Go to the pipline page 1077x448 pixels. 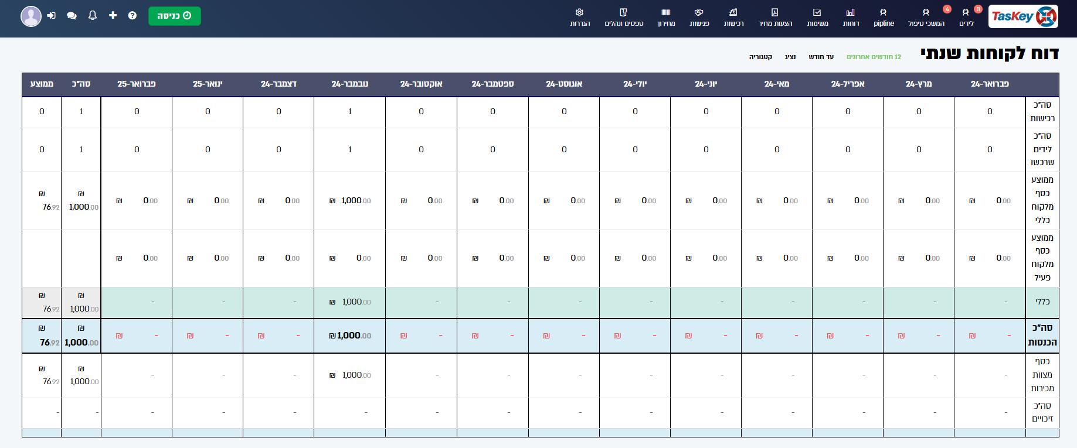coord(884,18)
